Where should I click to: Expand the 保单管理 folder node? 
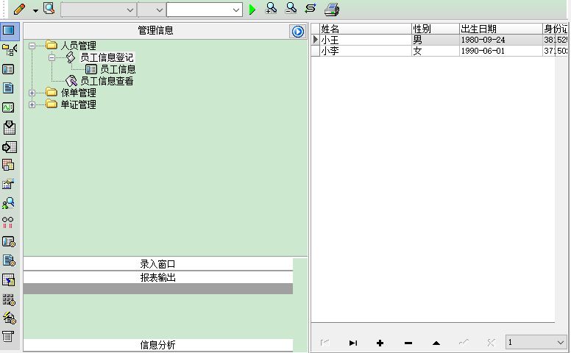coord(32,93)
